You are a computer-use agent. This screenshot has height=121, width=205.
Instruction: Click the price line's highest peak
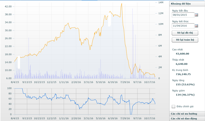click(x=121, y=4)
